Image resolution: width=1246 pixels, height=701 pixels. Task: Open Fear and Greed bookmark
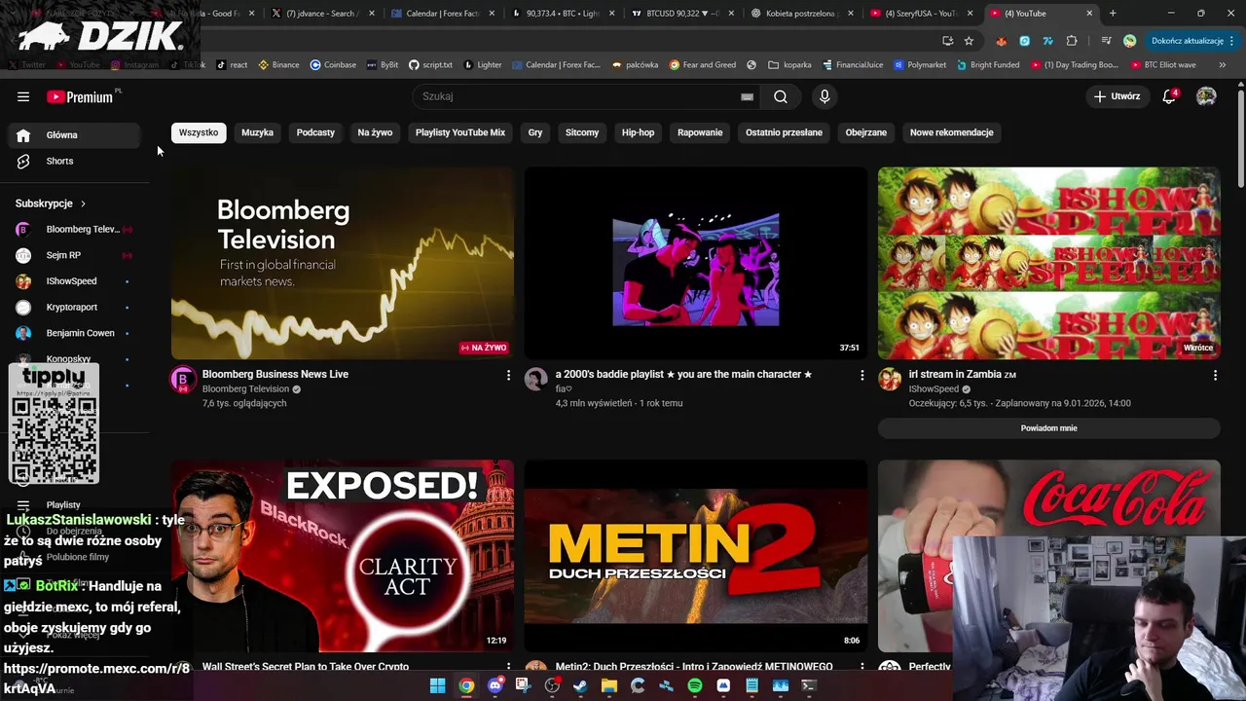pyautogui.click(x=703, y=64)
